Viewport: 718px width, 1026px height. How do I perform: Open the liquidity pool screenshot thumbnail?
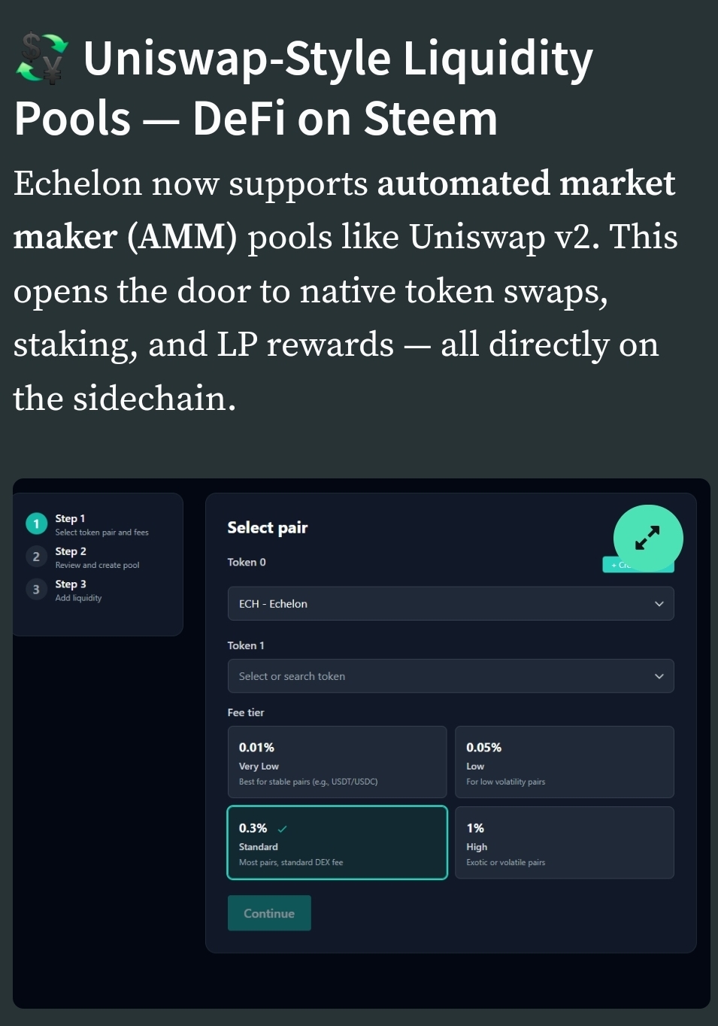pyautogui.click(x=362, y=743)
